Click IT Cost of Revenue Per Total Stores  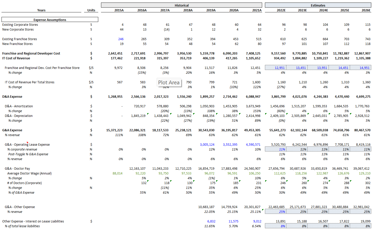click(x=30, y=82)
